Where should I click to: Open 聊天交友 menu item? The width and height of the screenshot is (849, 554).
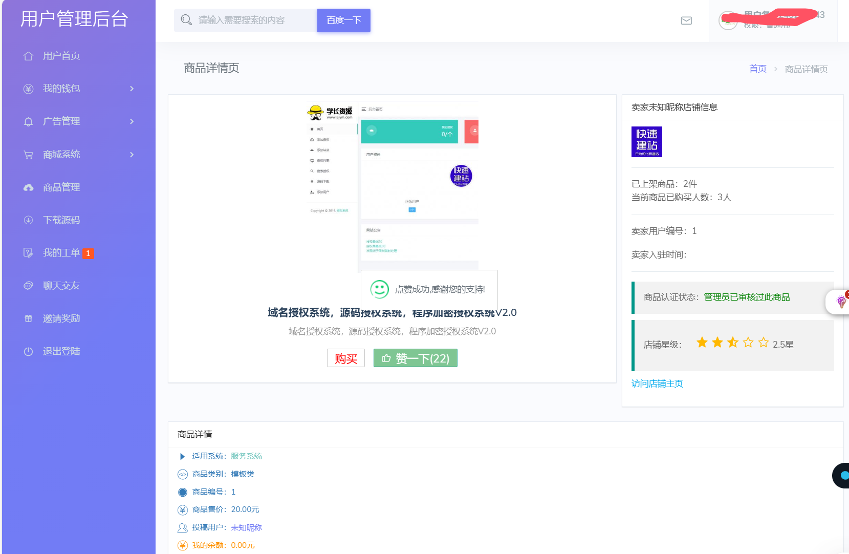tap(61, 286)
